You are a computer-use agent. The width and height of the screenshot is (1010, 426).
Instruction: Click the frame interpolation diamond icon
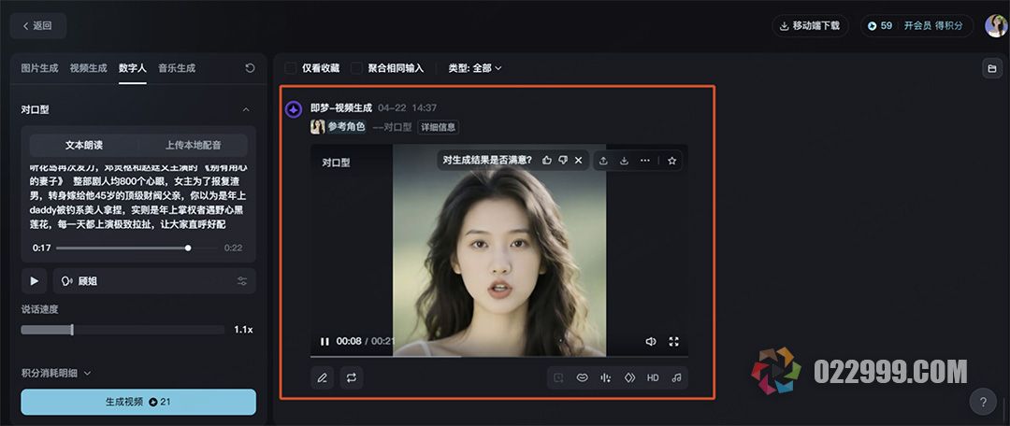pos(629,377)
